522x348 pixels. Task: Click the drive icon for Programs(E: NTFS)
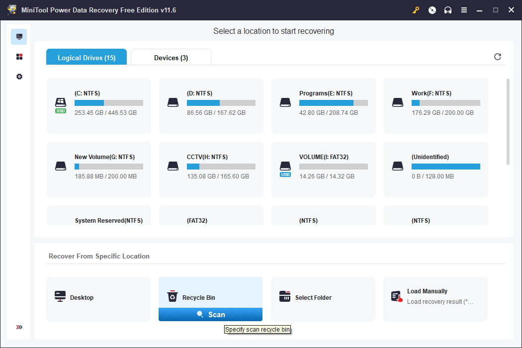285,102
